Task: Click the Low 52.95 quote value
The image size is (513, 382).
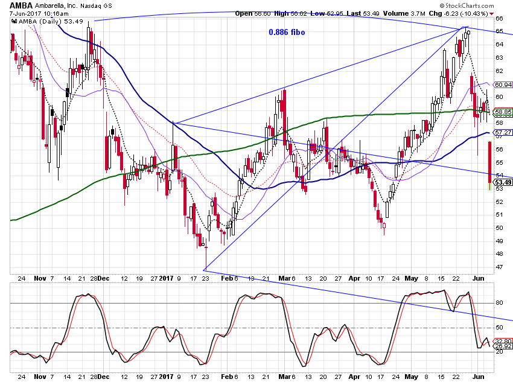Action: pyautogui.click(x=327, y=13)
